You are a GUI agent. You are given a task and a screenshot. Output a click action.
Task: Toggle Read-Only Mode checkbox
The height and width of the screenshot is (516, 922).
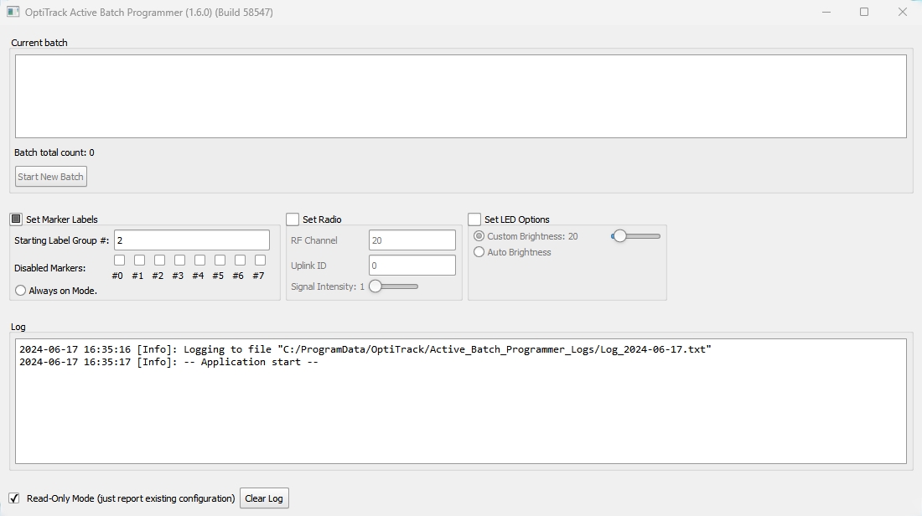14,498
